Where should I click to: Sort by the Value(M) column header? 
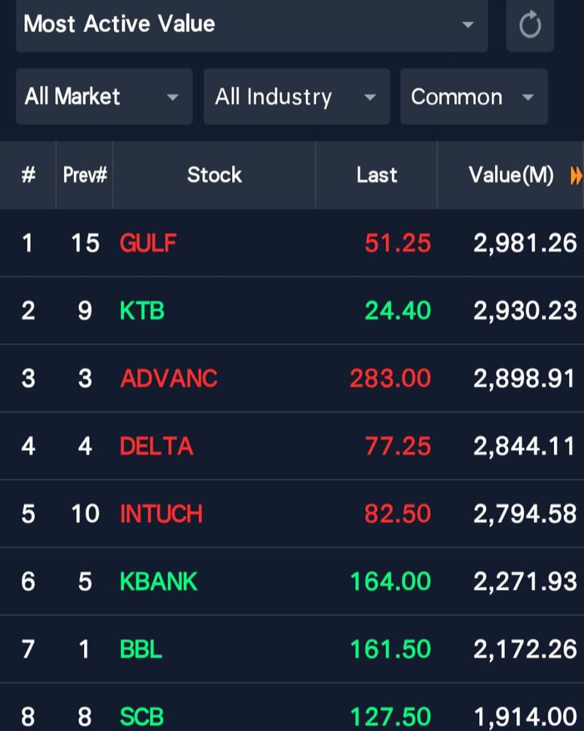pos(510,175)
